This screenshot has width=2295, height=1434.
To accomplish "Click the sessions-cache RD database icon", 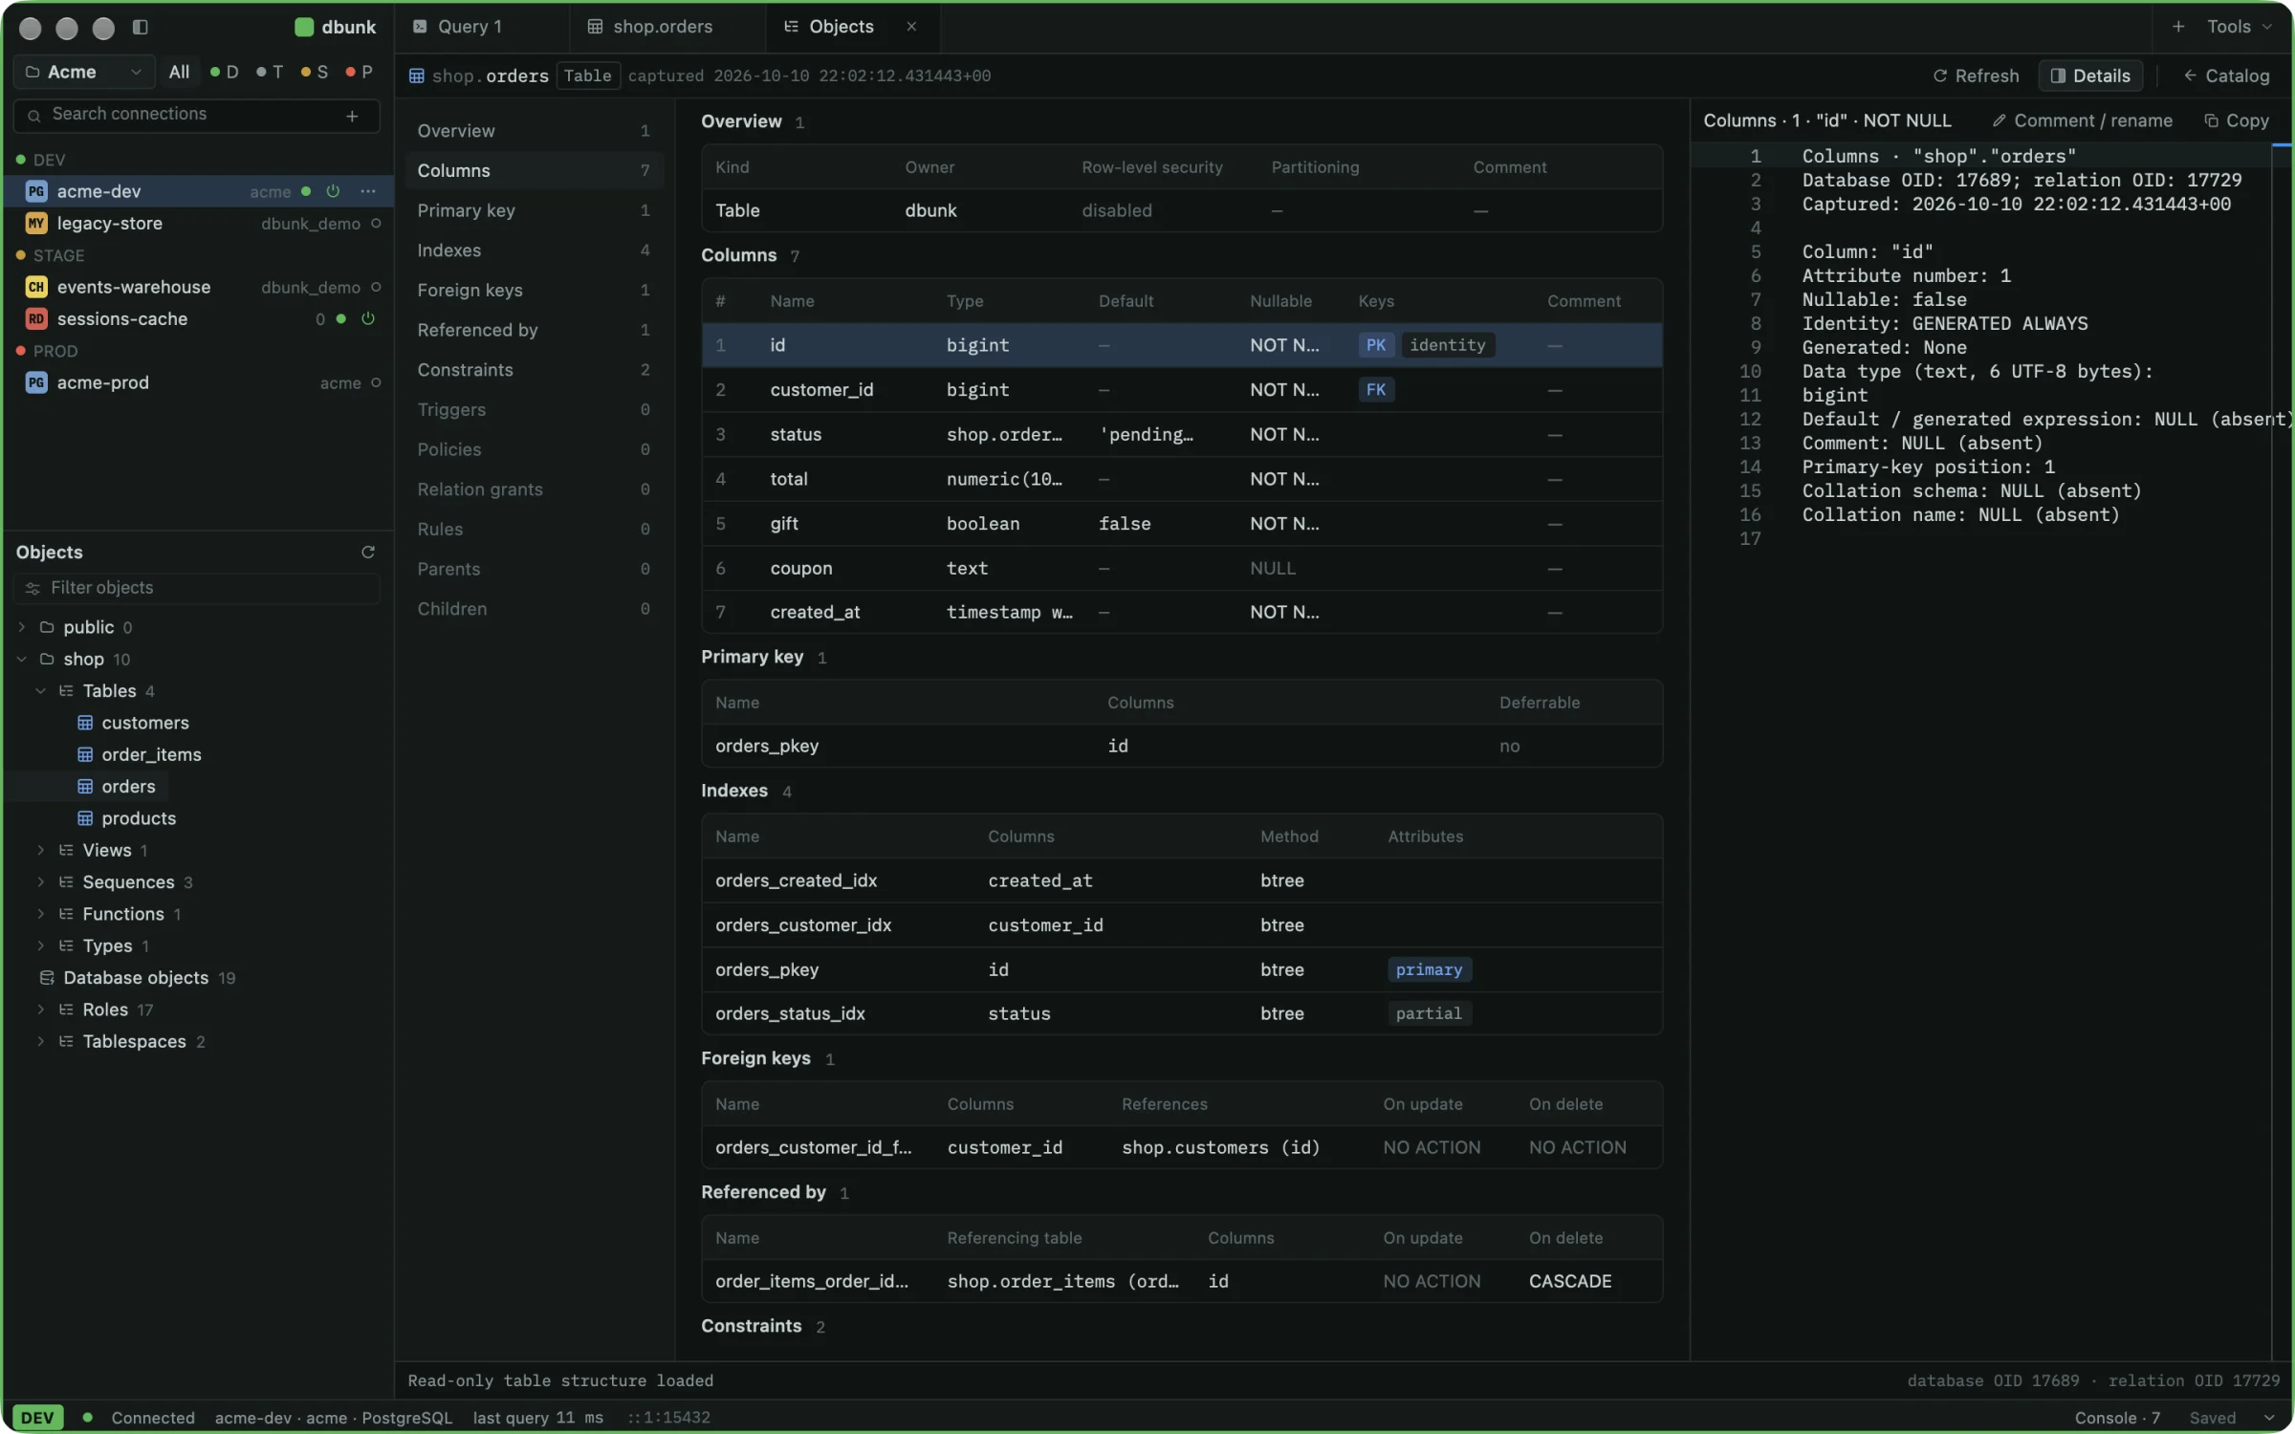I will coord(36,318).
